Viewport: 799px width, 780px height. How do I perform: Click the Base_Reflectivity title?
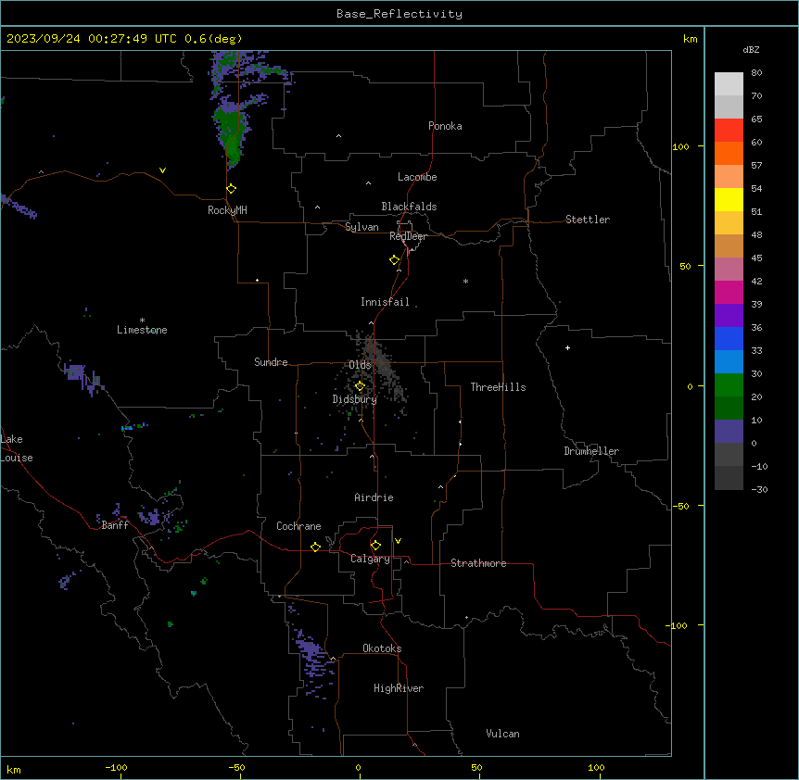pyautogui.click(x=399, y=14)
